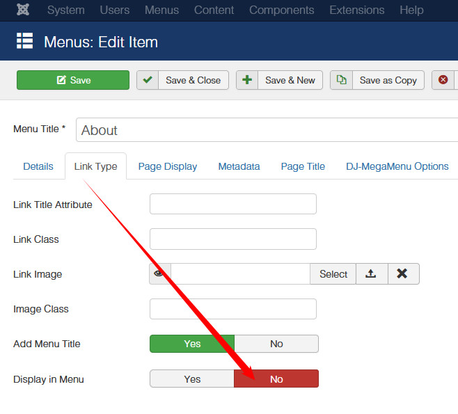The height and width of the screenshot is (414, 458).
Task: Click the Link Title Attribute input field
Action: point(233,204)
